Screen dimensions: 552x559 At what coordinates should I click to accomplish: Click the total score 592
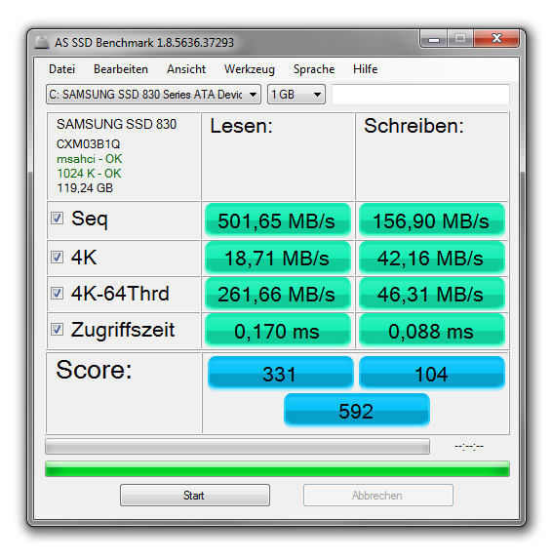(x=357, y=411)
